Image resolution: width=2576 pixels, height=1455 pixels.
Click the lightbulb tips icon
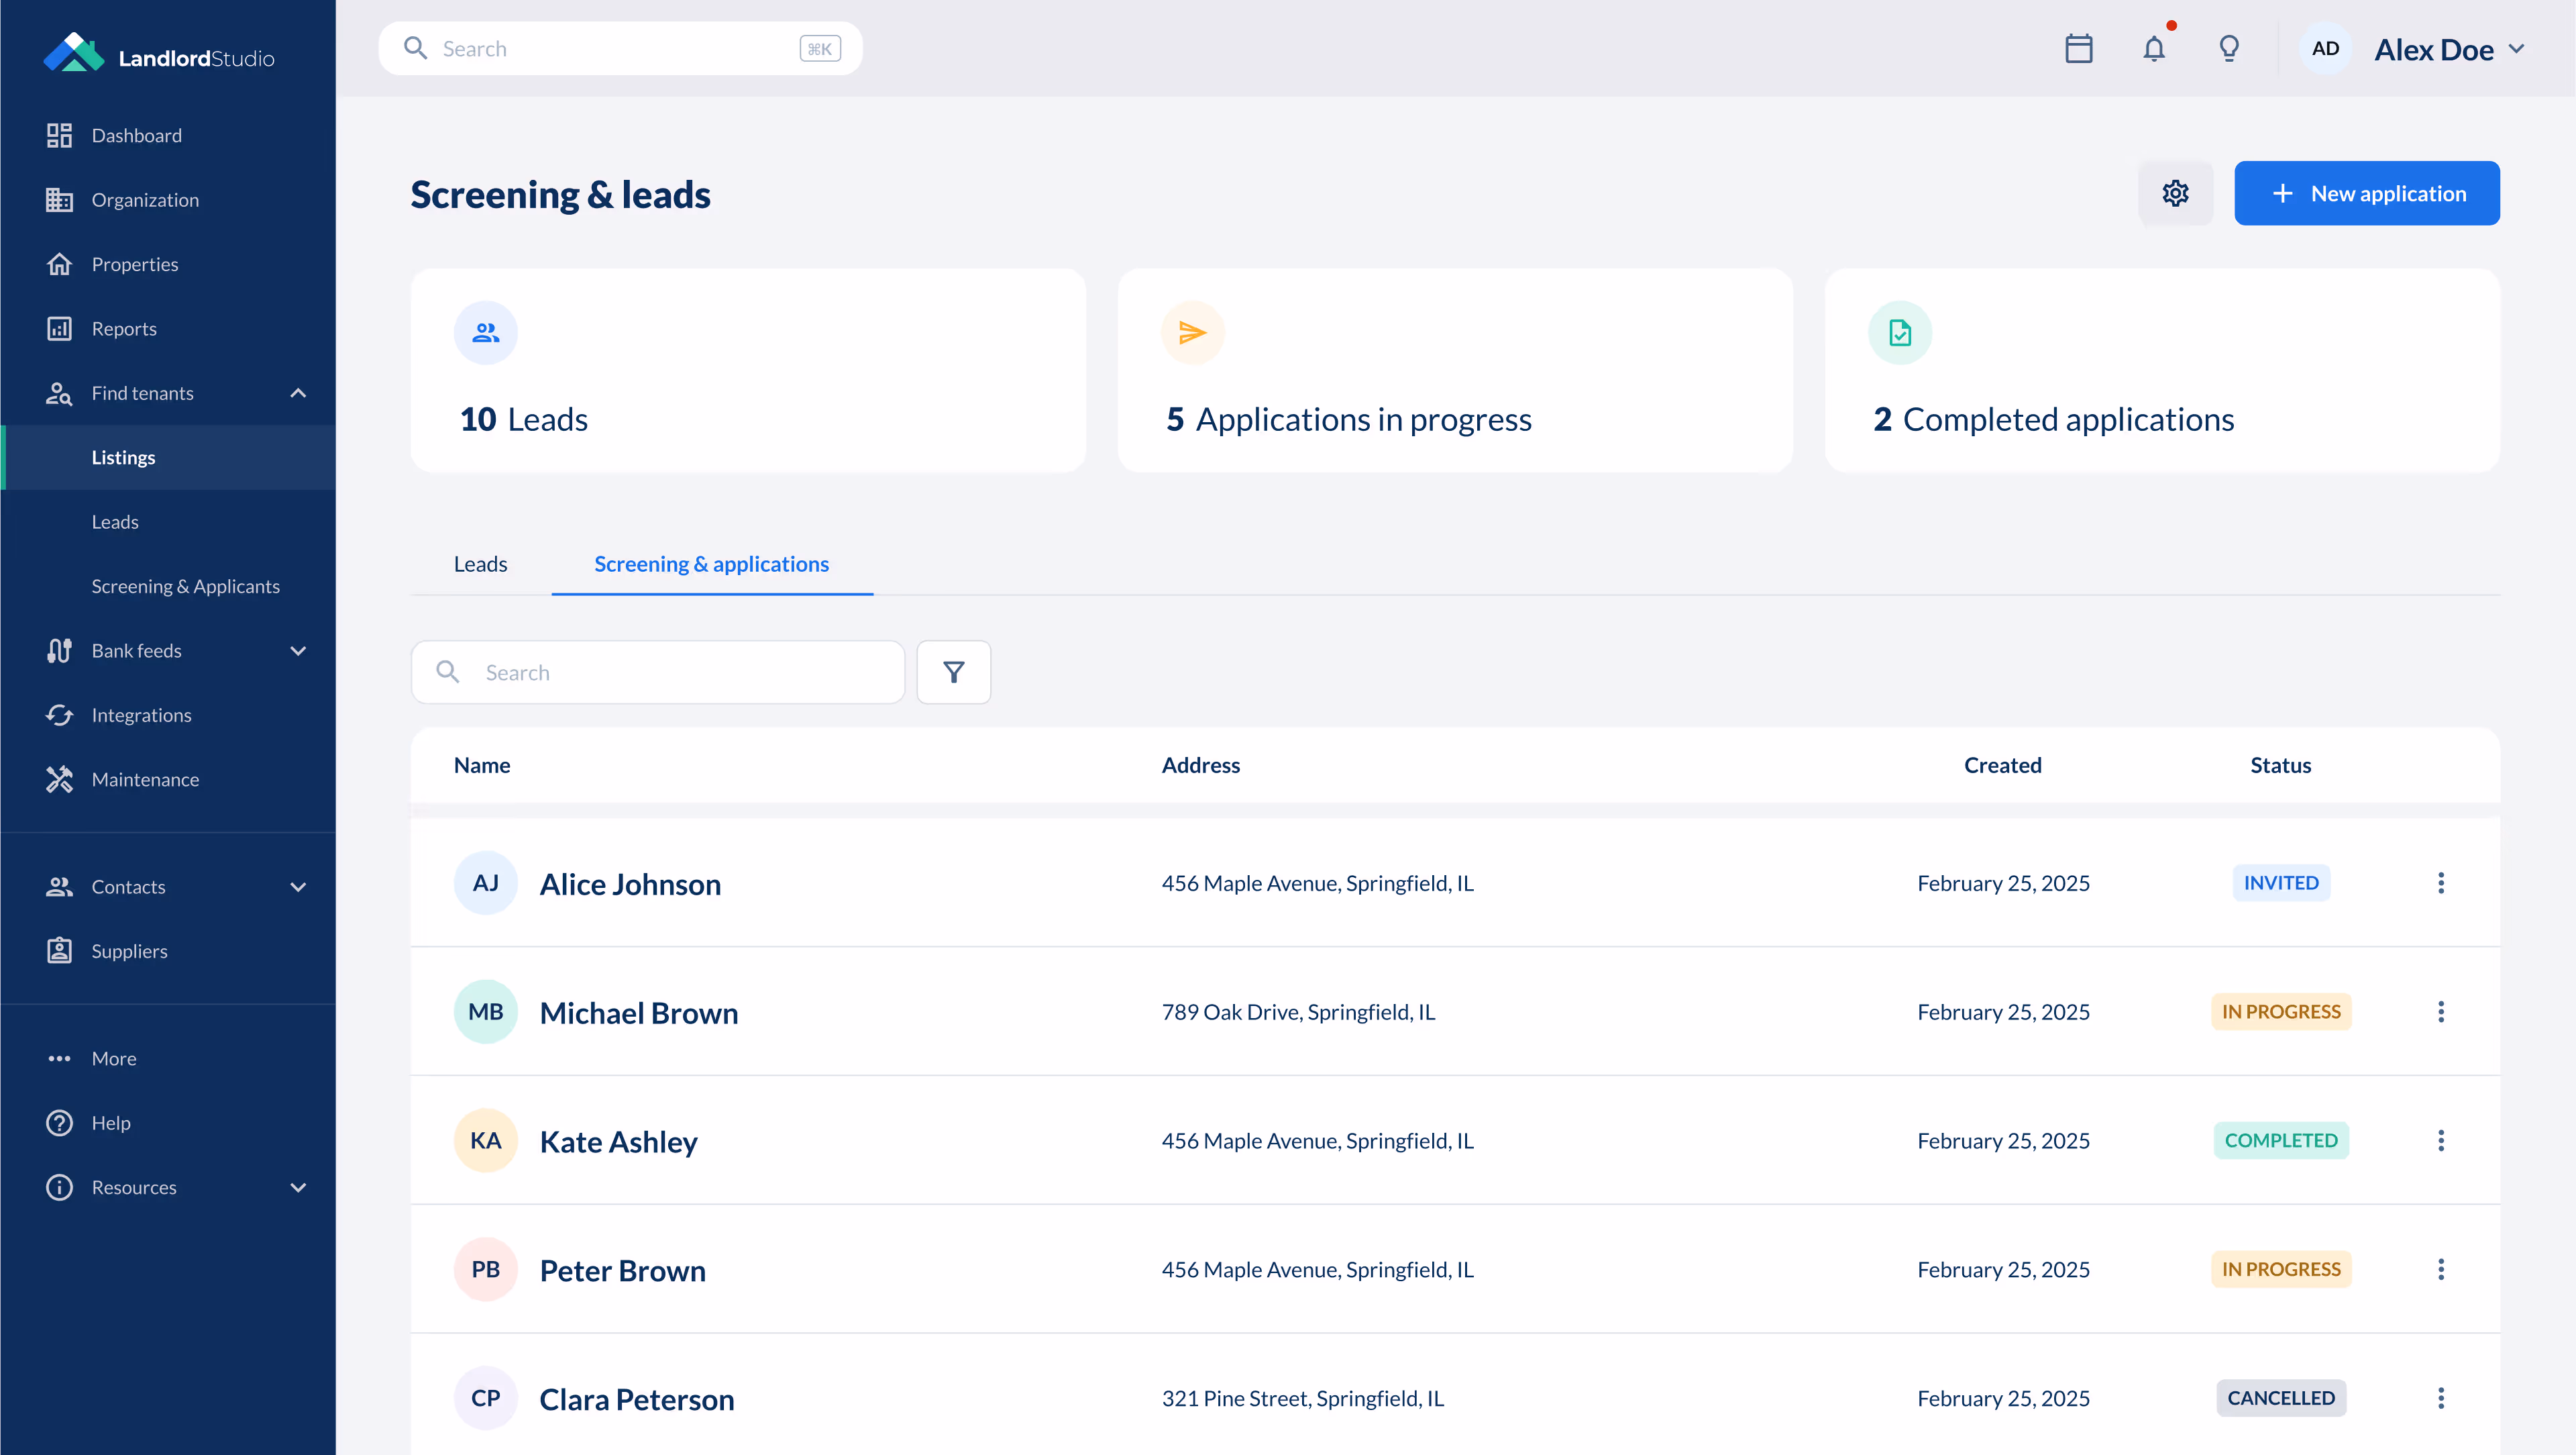click(2228, 49)
